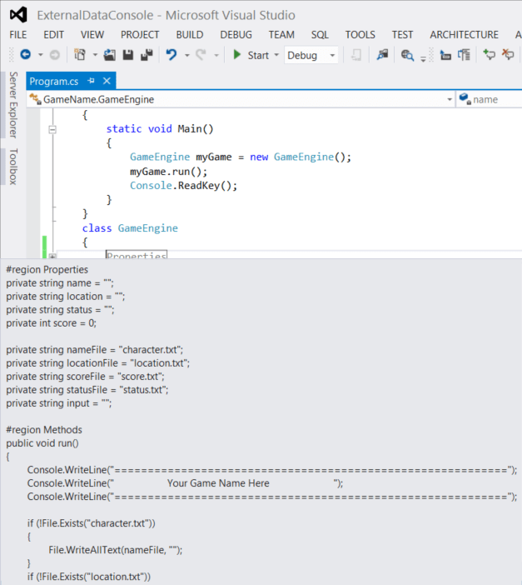Click the 'class GameEngine' declaration

click(x=130, y=228)
